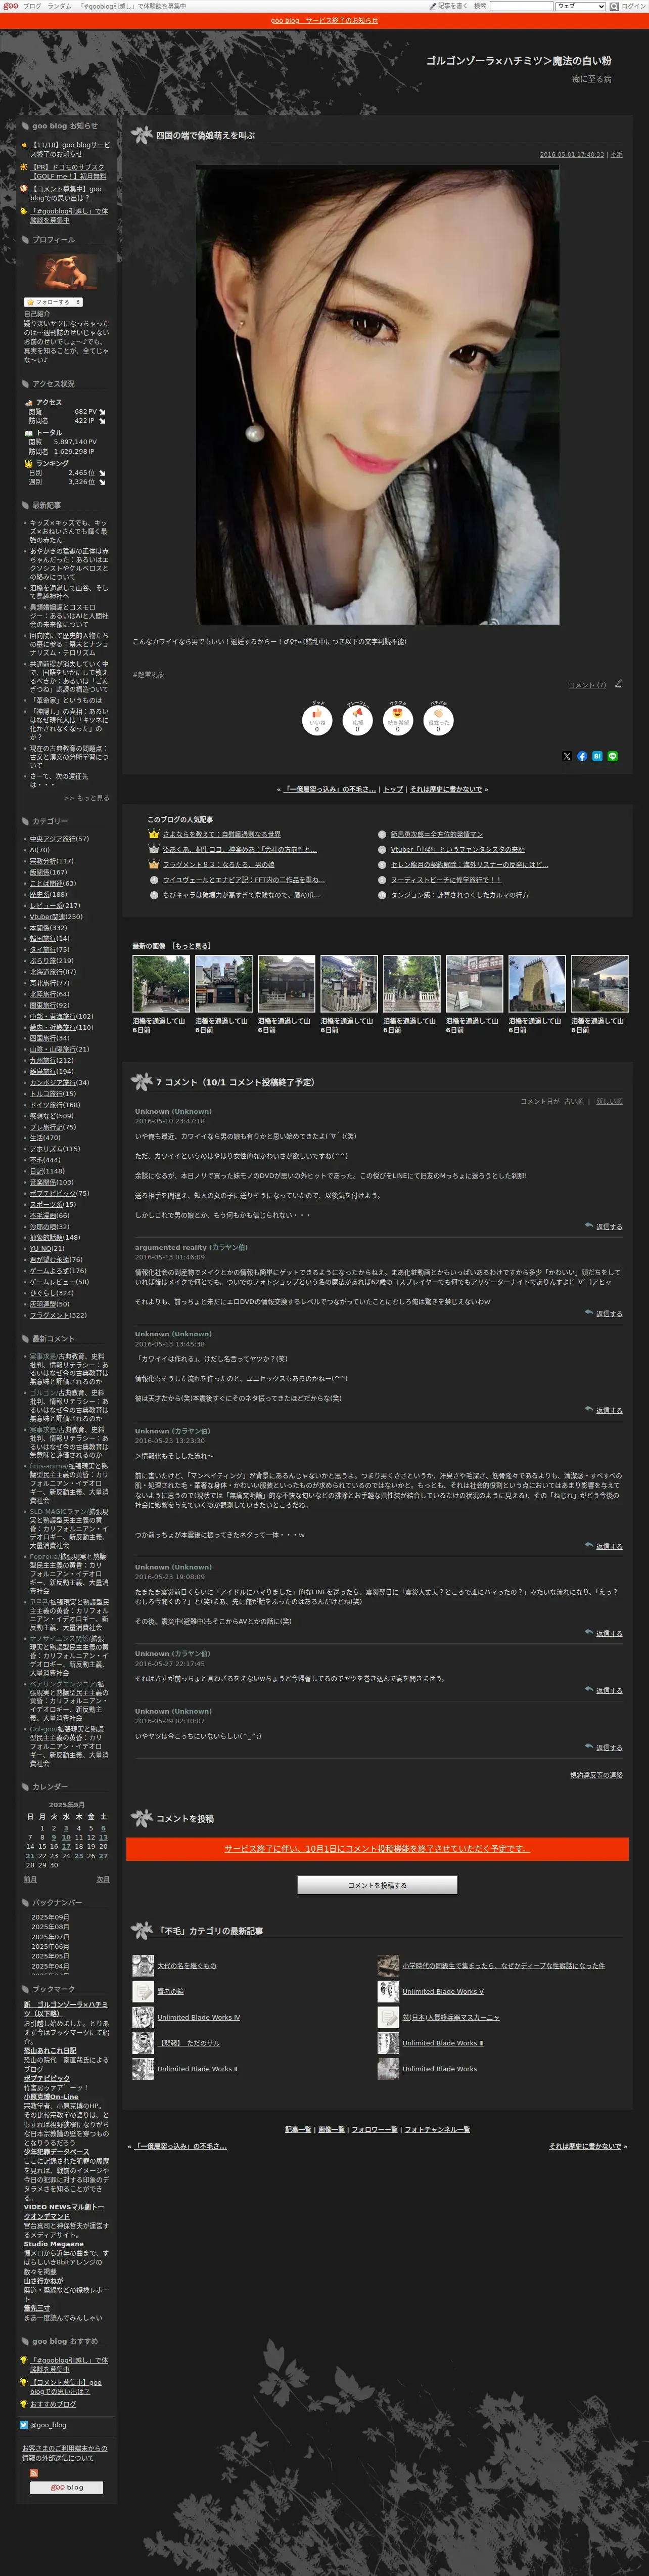The width and height of the screenshot is (649, 2576).
Task: Click the 続き希望 reaction button
Action: 397,720
